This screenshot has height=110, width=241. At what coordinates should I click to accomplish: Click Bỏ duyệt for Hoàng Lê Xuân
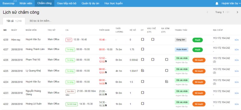[x=199, y=104]
